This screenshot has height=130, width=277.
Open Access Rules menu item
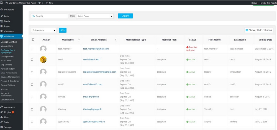coord(6,60)
